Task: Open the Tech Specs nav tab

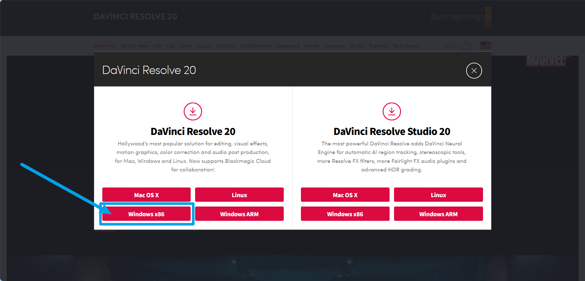Action: [405, 46]
